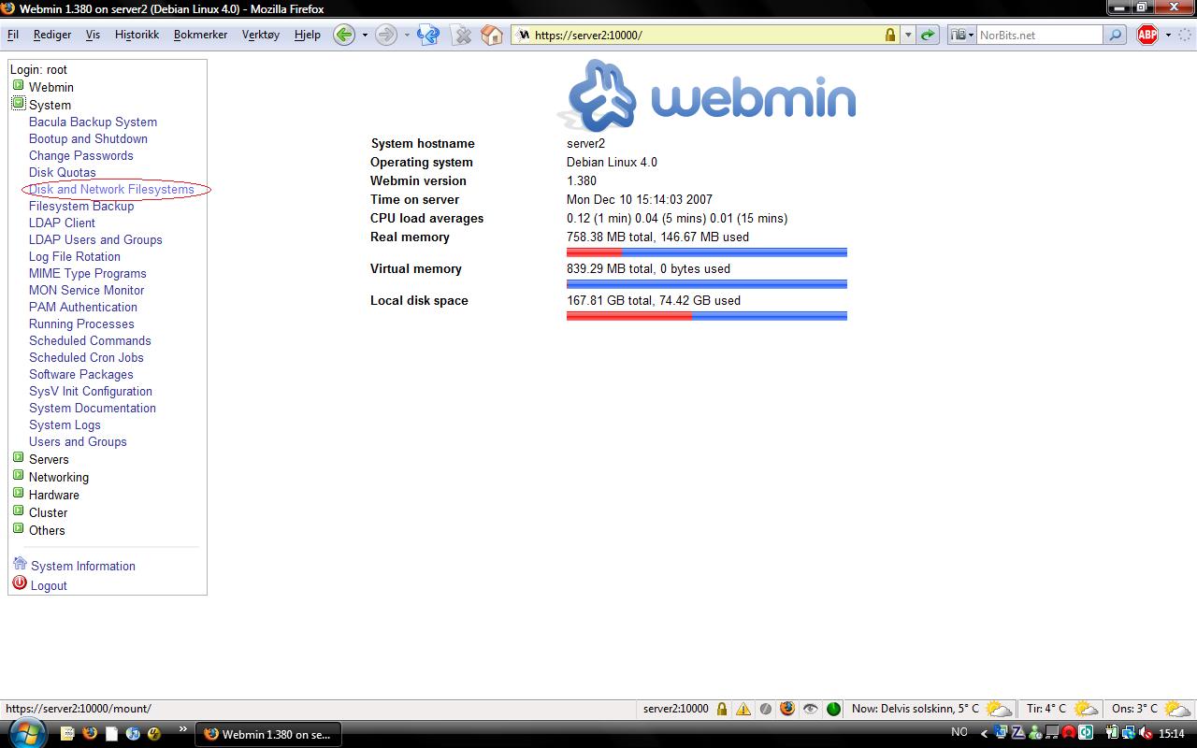Expand the Cluster category

(18, 511)
